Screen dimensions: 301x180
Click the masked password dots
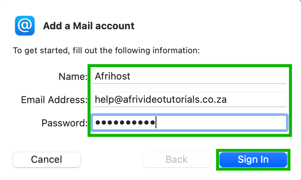tap(125, 123)
